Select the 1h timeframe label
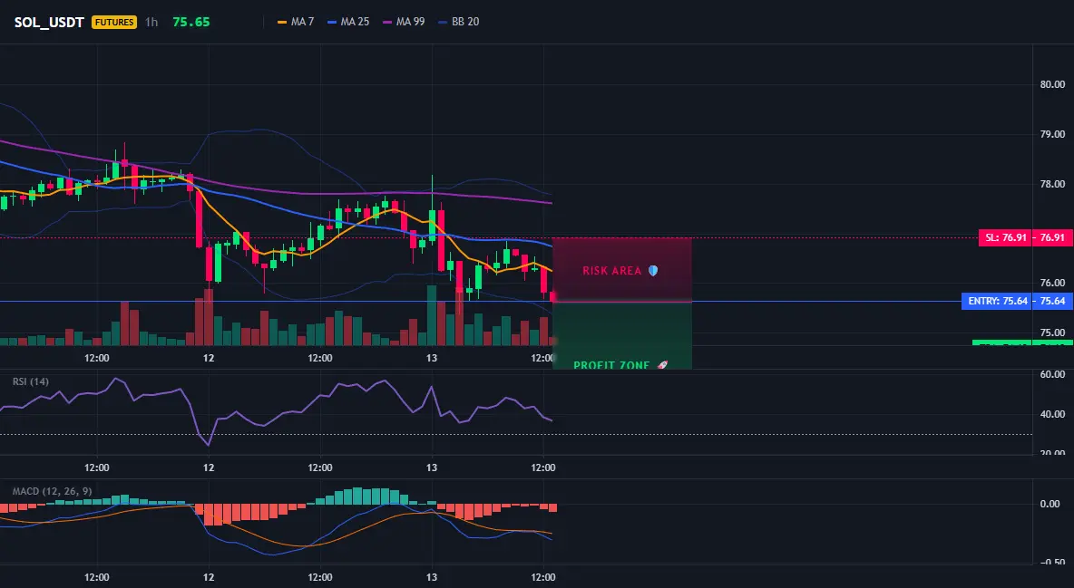The image size is (1074, 588). (x=151, y=22)
